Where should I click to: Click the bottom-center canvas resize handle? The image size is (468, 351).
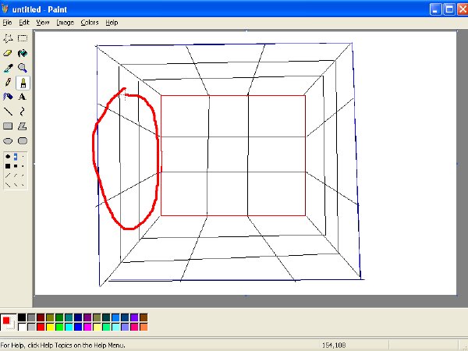coord(246,296)
